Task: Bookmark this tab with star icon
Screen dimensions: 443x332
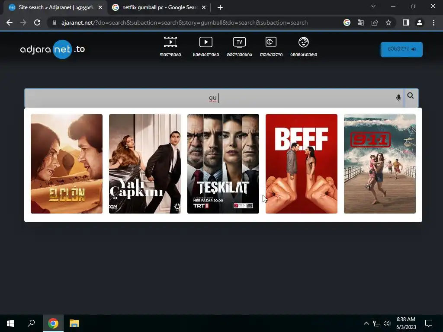Action: [388, 22]
